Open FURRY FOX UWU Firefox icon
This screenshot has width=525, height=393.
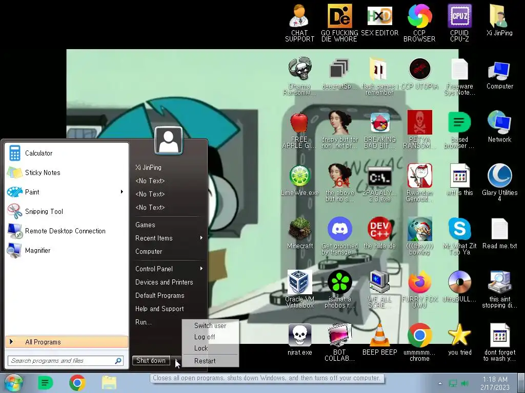419,290
